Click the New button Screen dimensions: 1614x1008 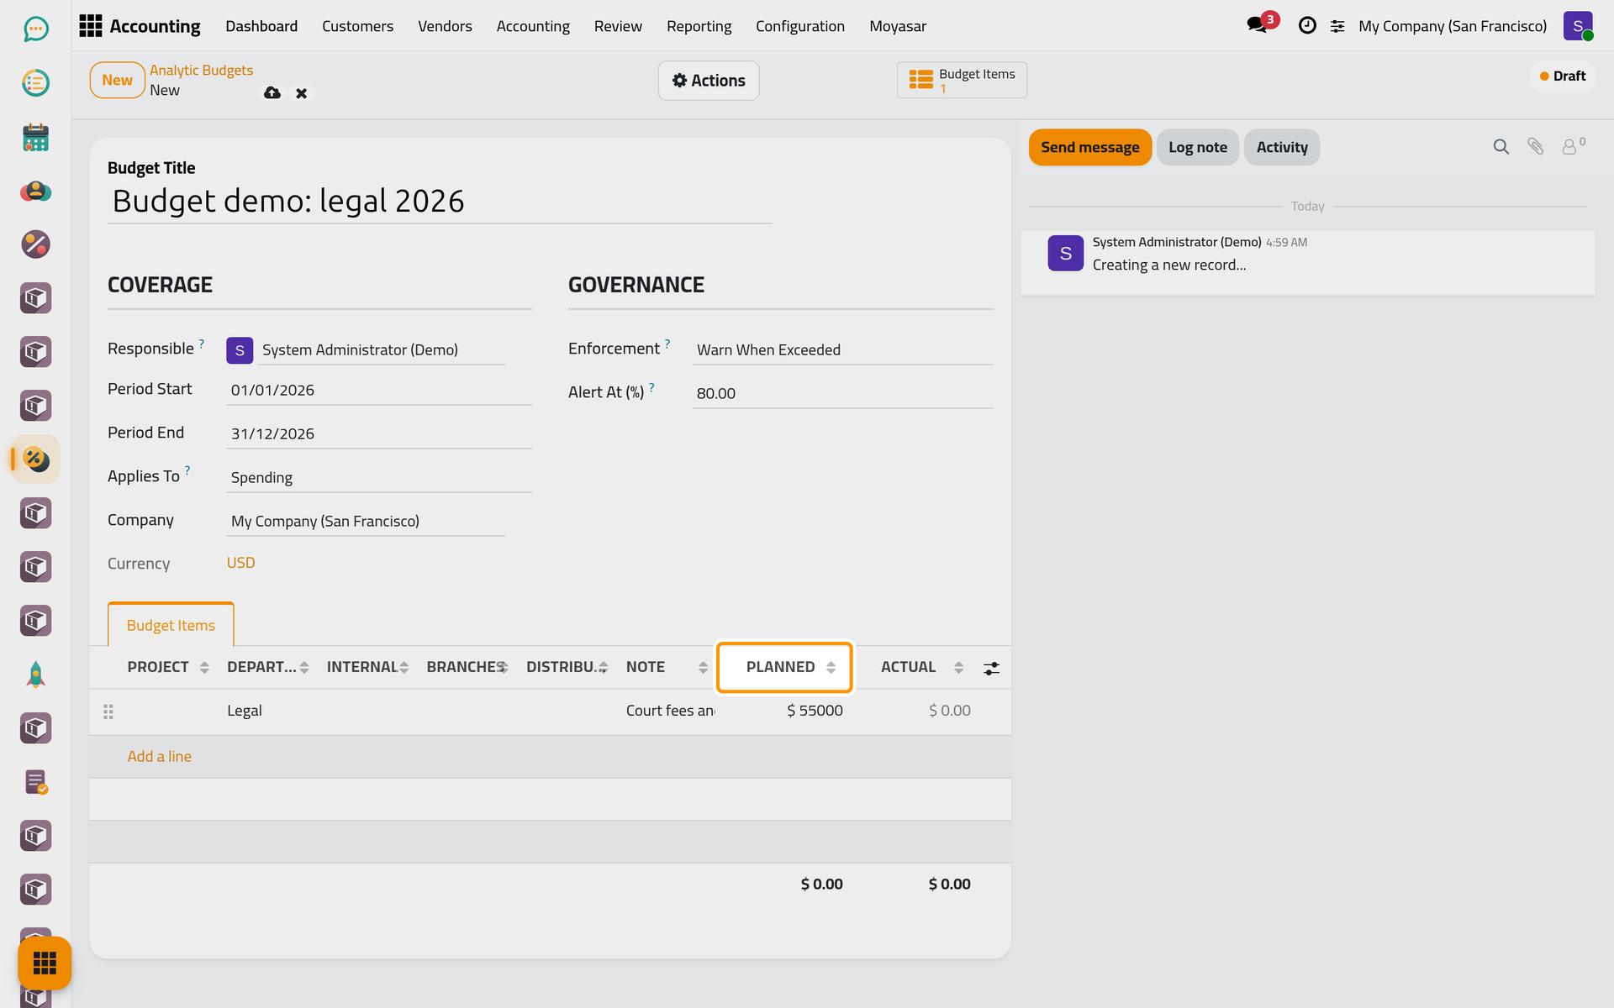pyautogui.click(x=117, y=80)
